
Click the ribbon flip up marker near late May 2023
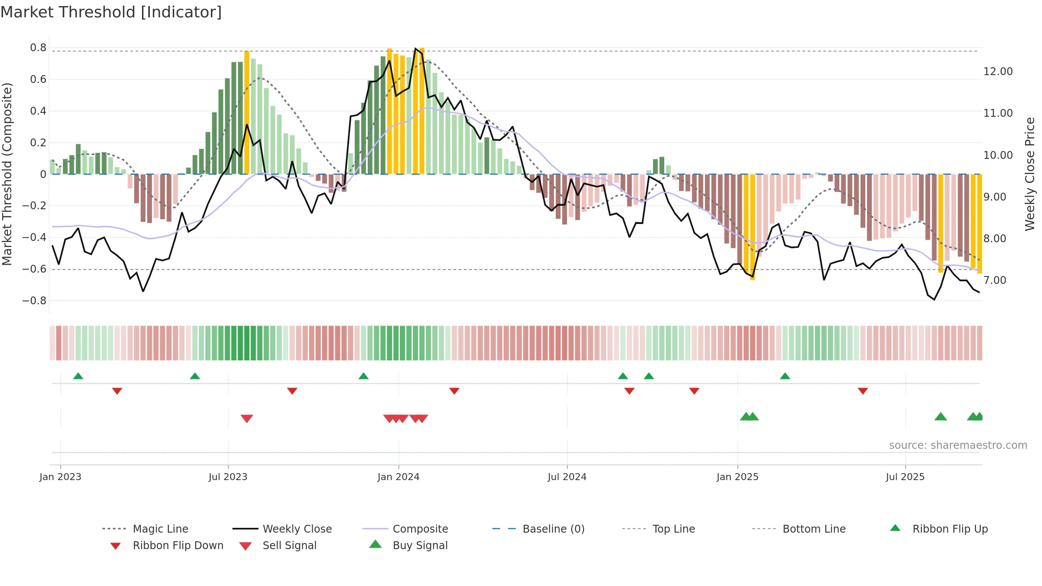tap(195, 376)
